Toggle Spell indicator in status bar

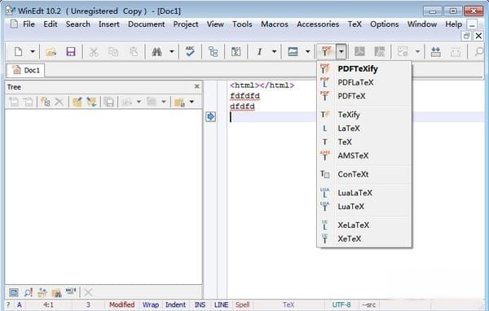[x=242, y=304]
